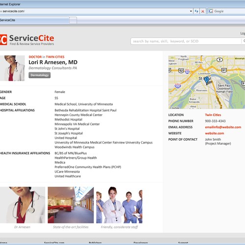Click HealthPartners/Group Health entry

tap(75, 158)
